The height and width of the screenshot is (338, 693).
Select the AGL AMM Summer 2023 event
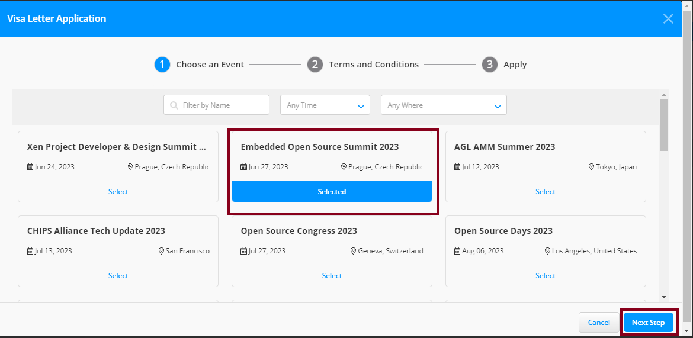click(x=545, y=192)
